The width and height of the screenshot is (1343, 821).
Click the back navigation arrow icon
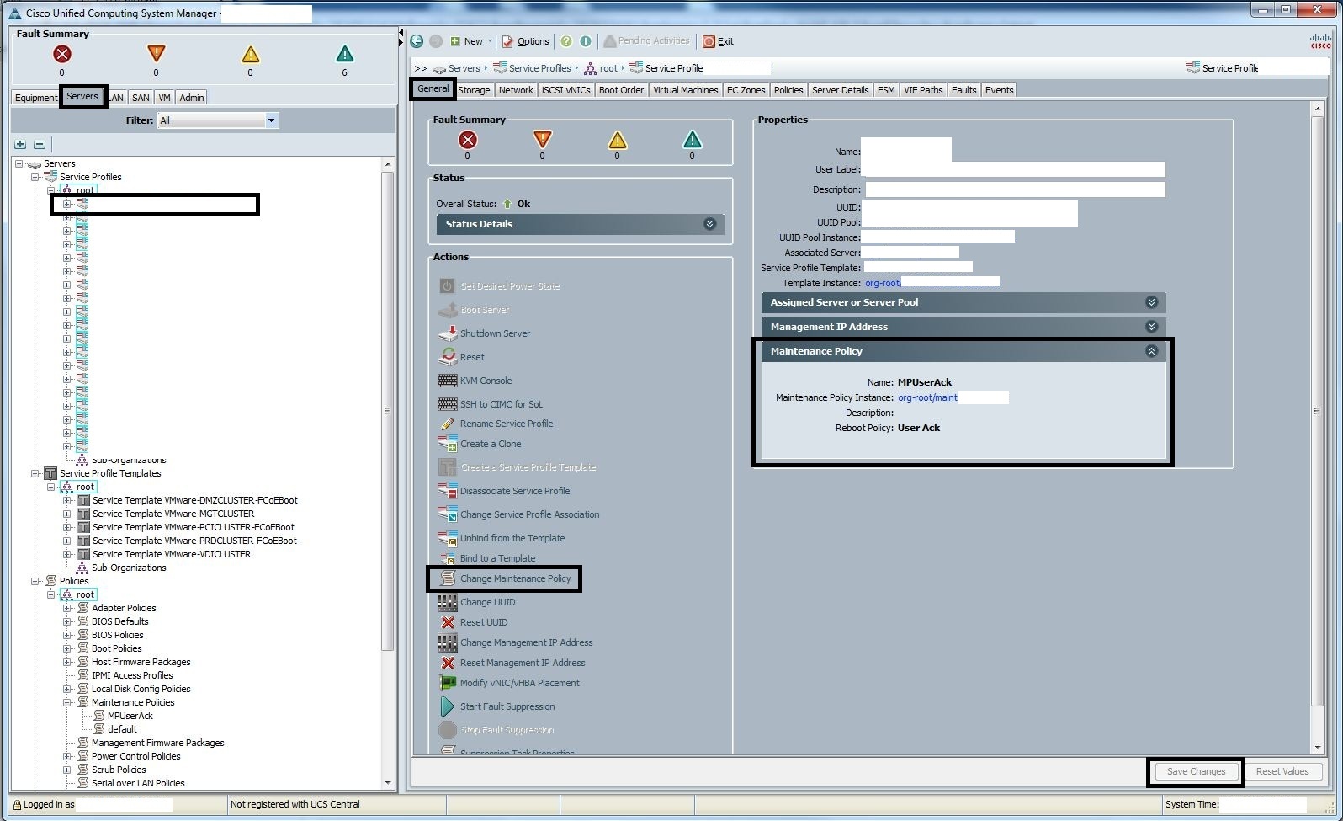tap(417, 41)
